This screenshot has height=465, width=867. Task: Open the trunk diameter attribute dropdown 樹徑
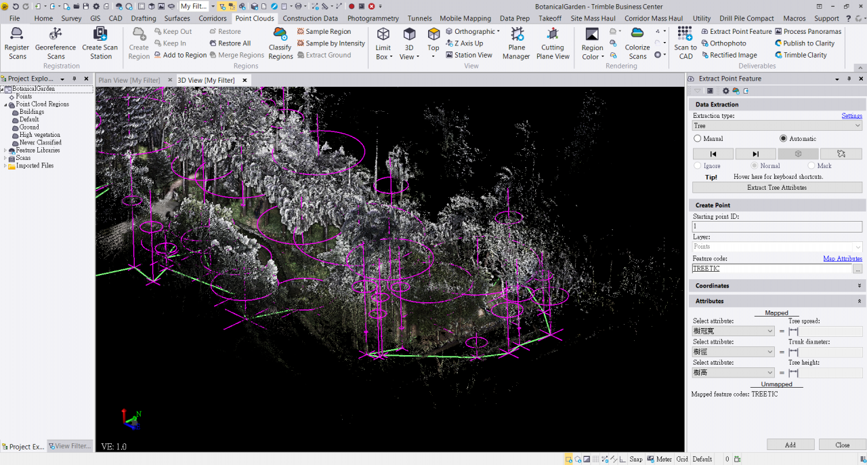(733, 352)
